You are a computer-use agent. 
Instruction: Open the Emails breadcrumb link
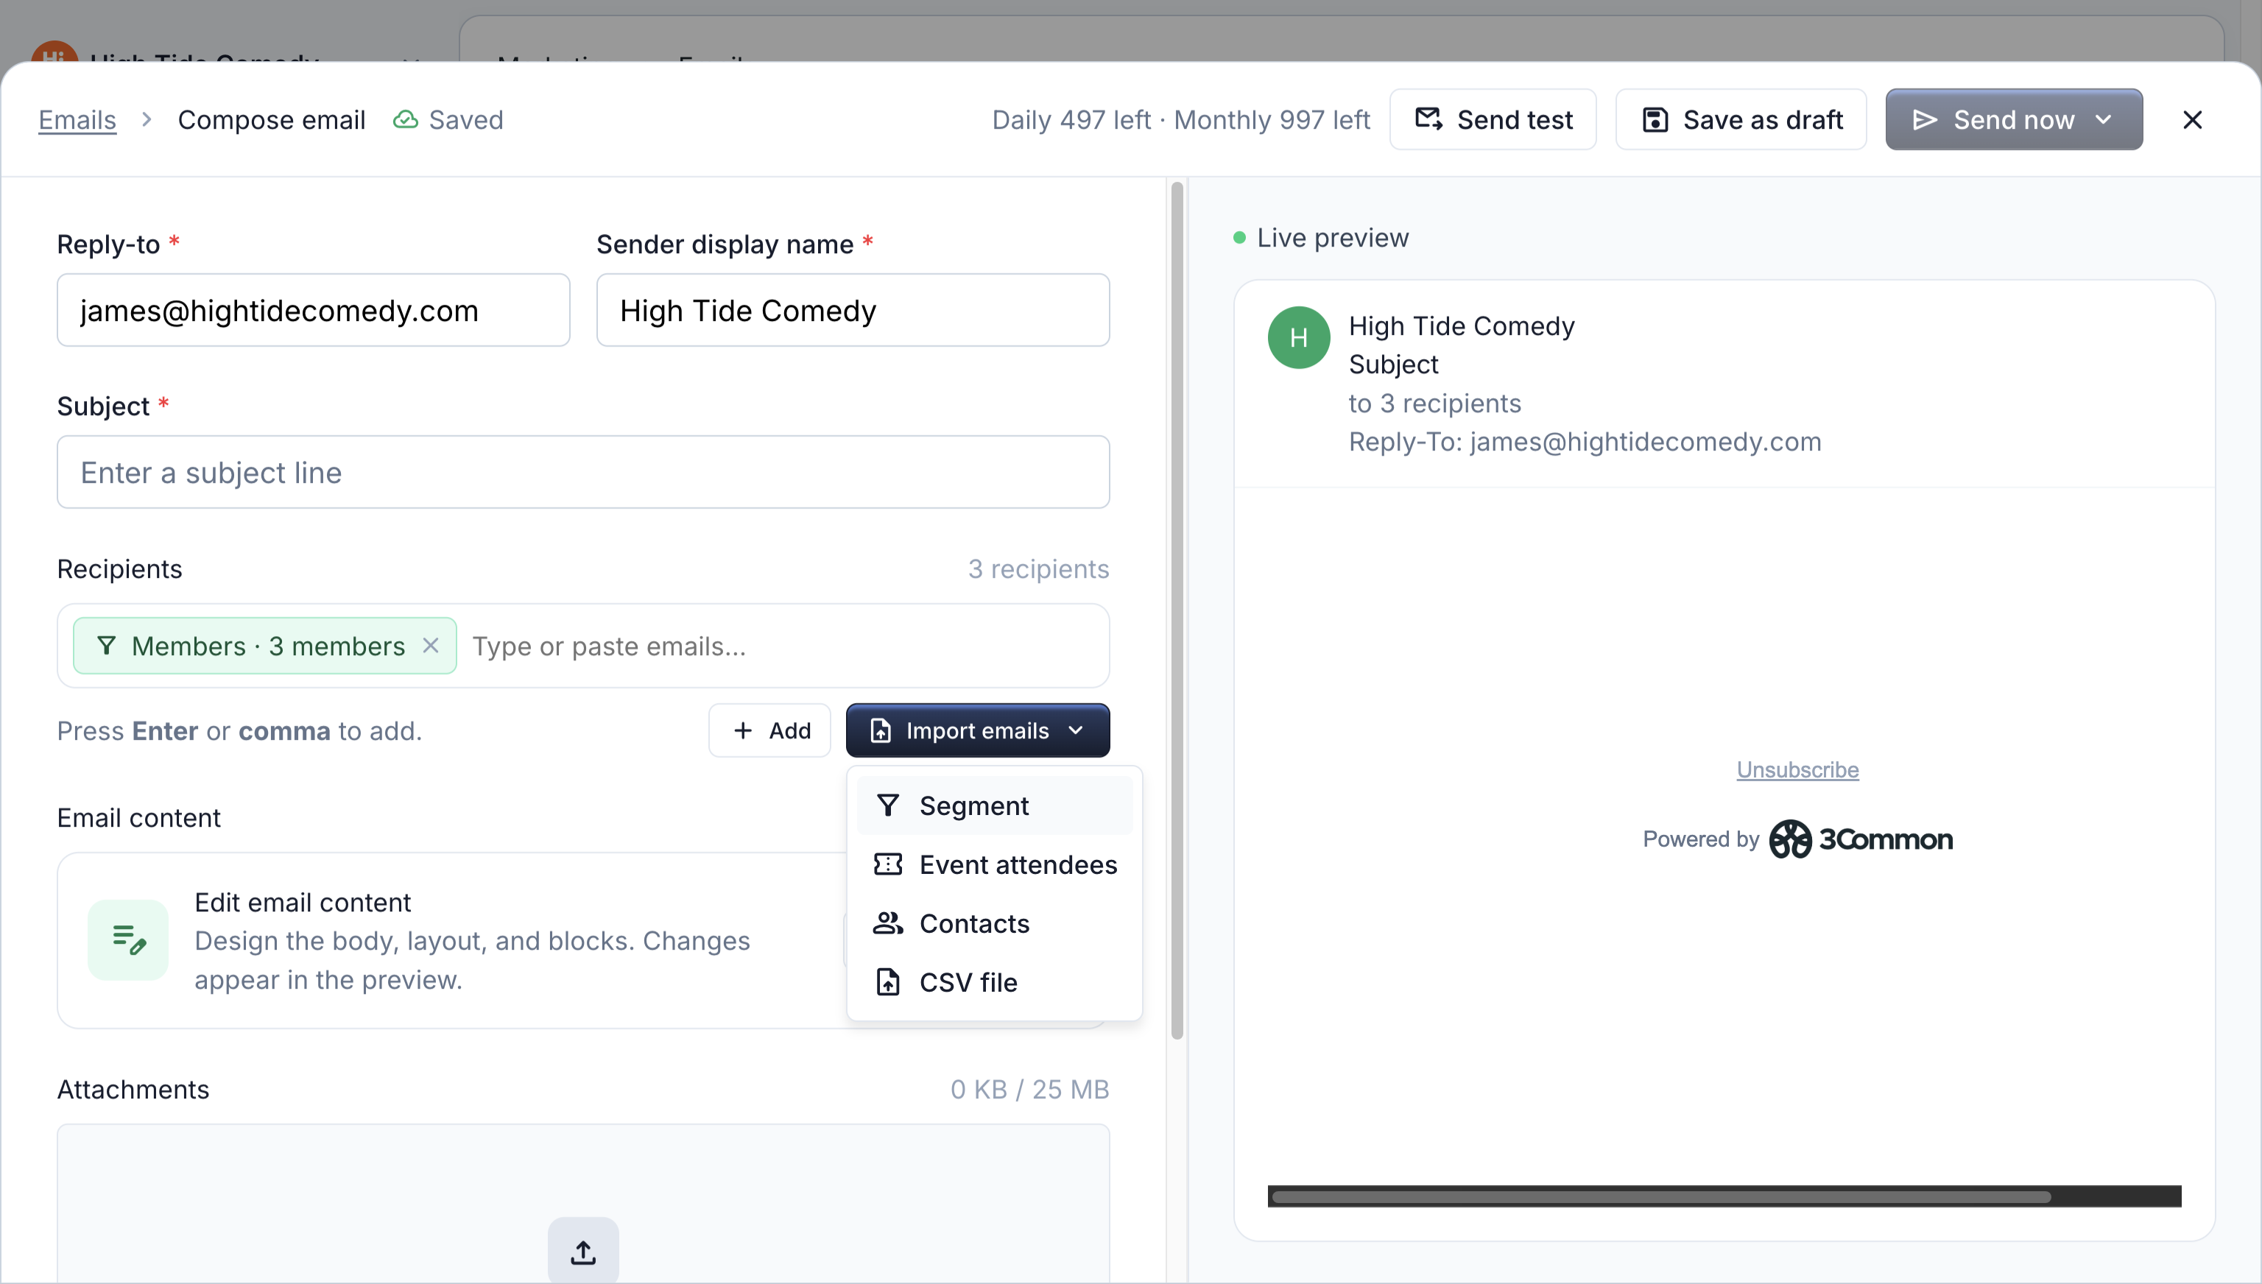pos(77,119)
